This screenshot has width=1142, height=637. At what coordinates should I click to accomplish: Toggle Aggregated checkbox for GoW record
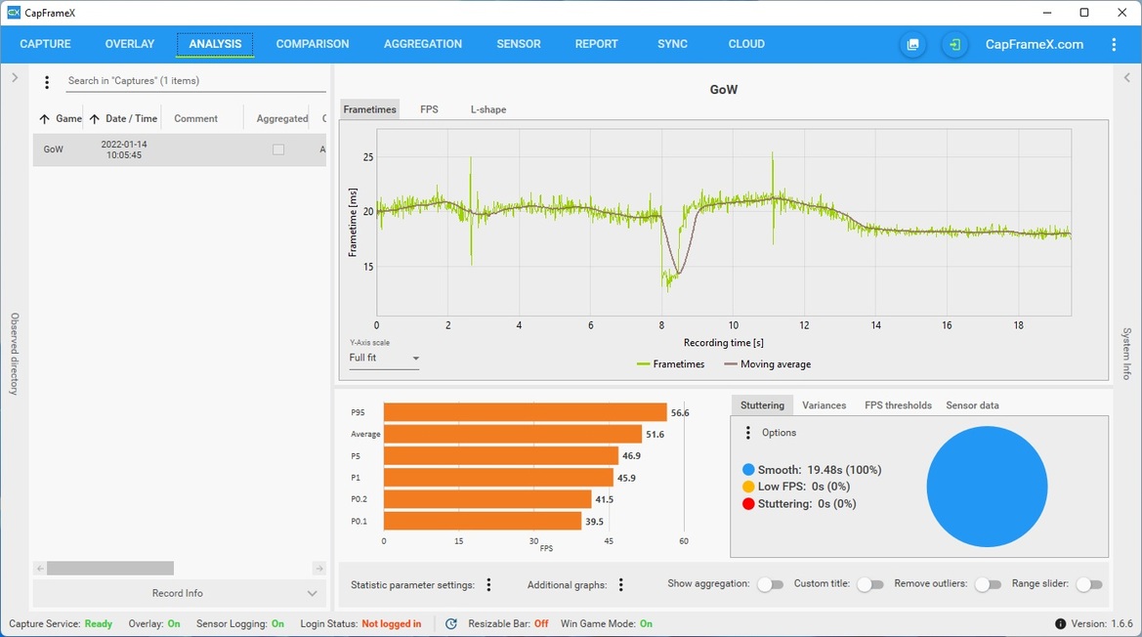(278, 149)
